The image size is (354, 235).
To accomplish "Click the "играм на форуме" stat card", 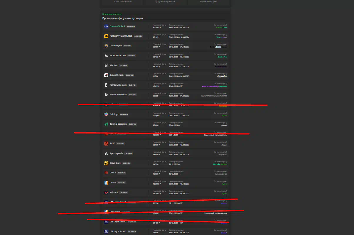I will coord(208,2).
